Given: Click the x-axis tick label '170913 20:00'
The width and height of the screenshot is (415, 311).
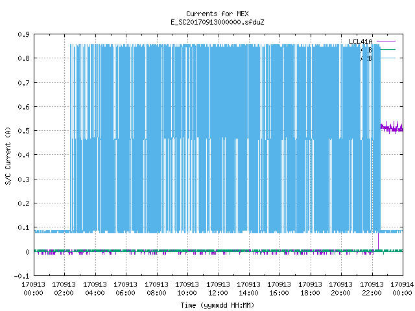Looking at the screenshot, I should (340, 289).
